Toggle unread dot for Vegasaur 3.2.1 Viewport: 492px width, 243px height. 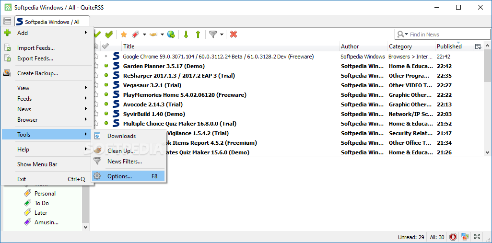[x=106, y=85]
